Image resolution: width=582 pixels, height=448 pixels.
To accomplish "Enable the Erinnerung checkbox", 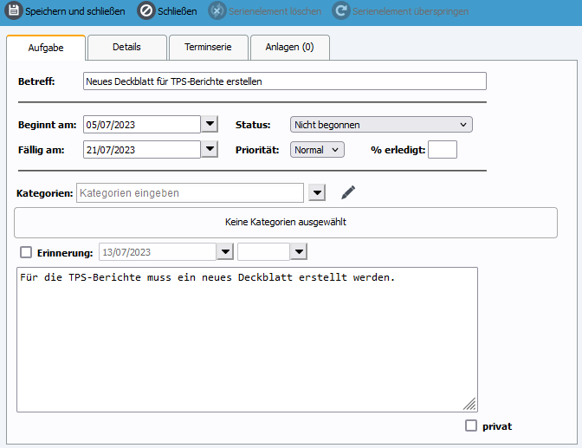I will pos(26,252).
